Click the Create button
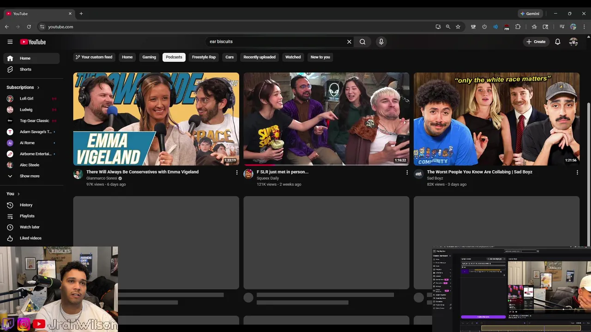The image size is (591, 332). click(536, 41)
